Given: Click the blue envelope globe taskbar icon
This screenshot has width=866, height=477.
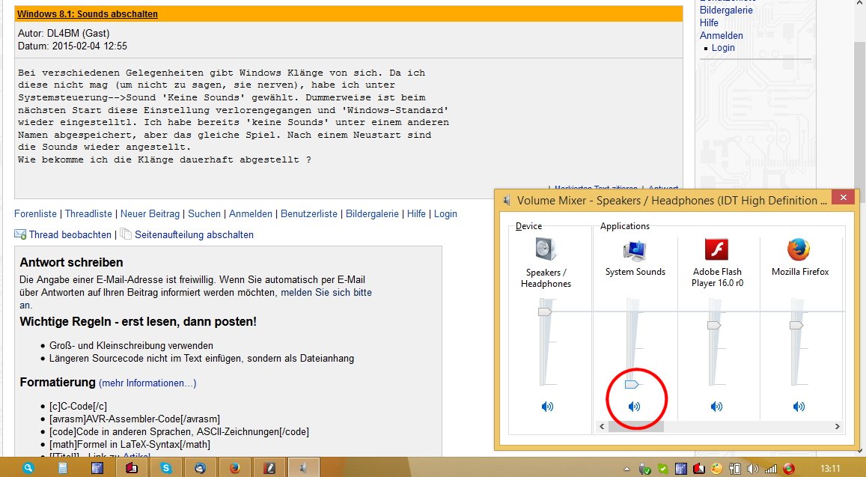Looking at the screenshot, I should coord(200,468).
